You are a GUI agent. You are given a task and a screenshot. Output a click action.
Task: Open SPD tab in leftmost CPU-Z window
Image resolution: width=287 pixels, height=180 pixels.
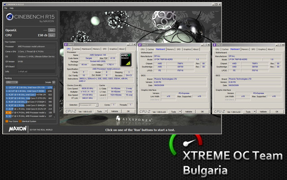(104, 49)
